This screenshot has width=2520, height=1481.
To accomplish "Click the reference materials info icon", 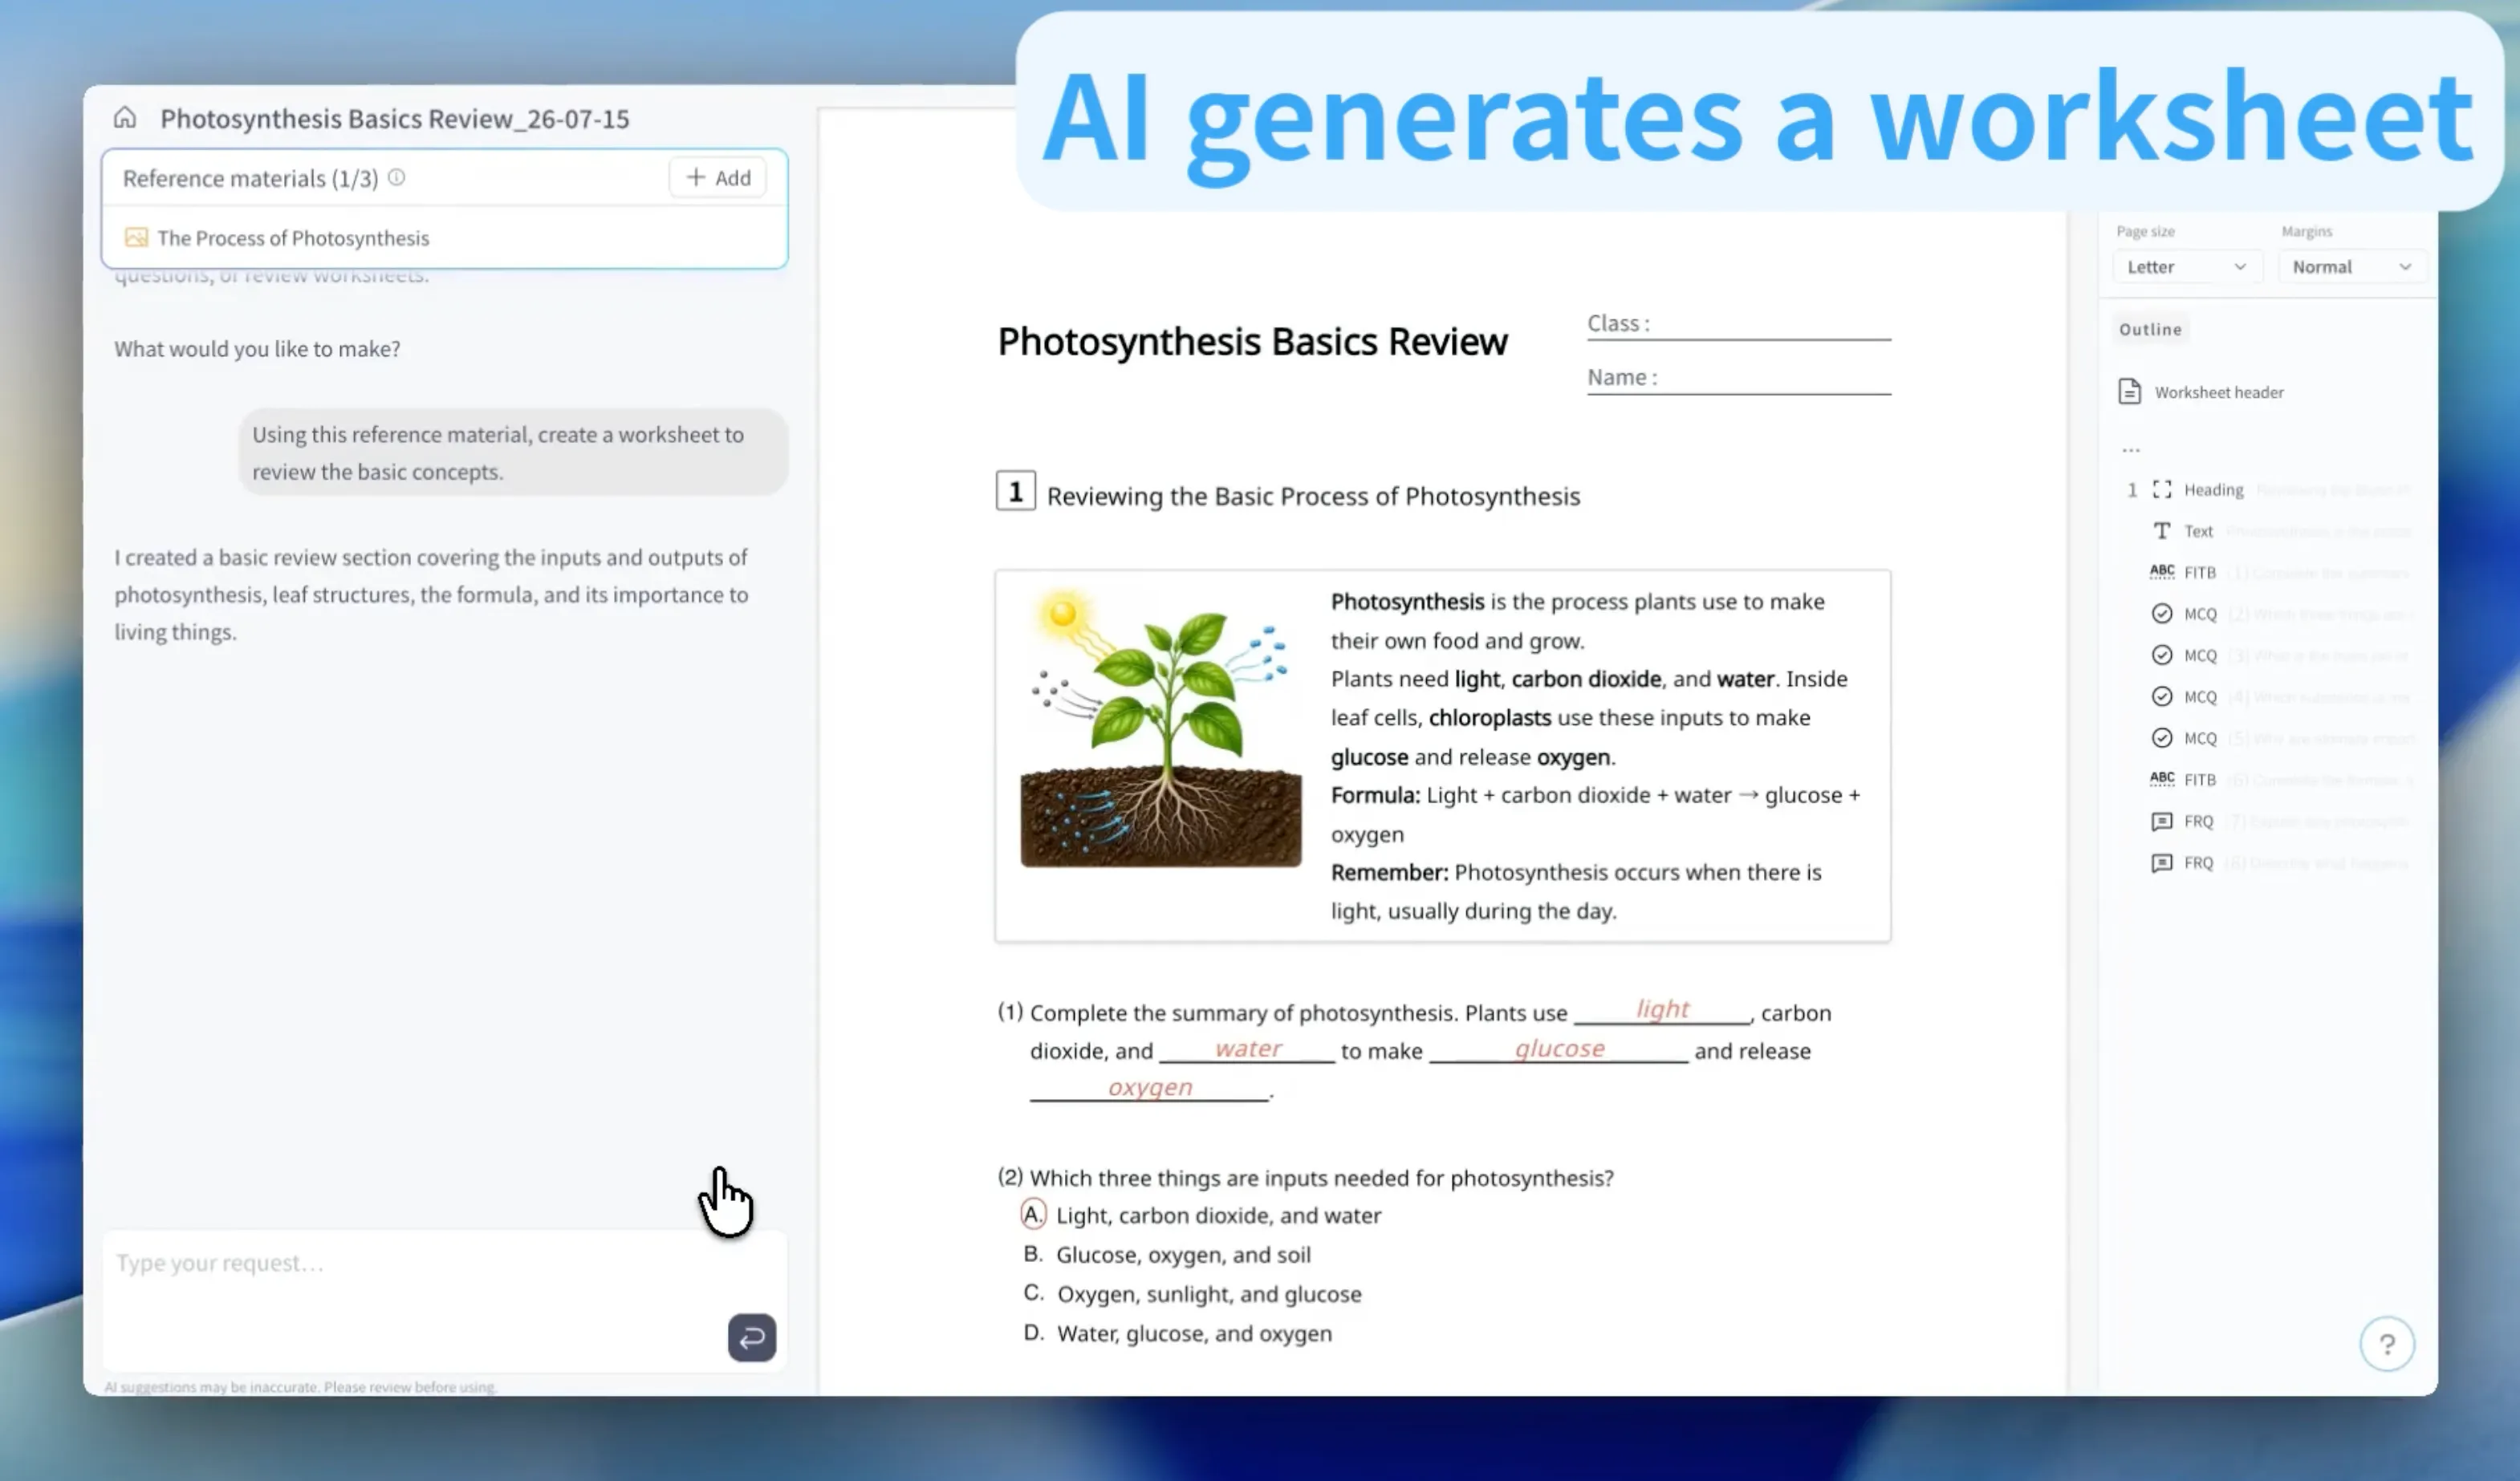I will click(396, 178).
